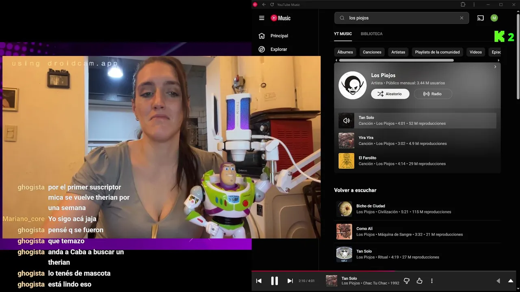Open the Yira Yira album thumbnail
The width and height of the screenshot is (520, 292).
347,141
